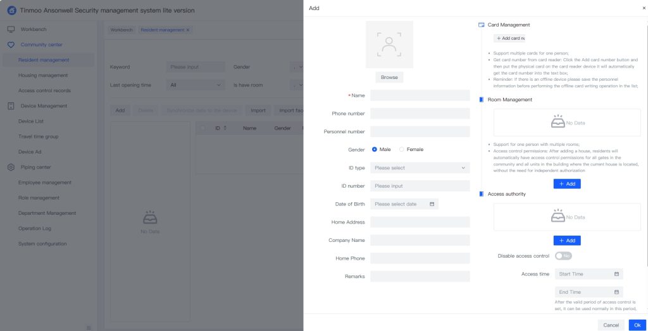
Task: Open Department Management in sidebar
Action: pos(47,214)
